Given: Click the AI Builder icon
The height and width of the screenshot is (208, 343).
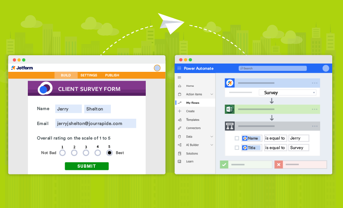Looking at the screenshot, I should [179, 145].
